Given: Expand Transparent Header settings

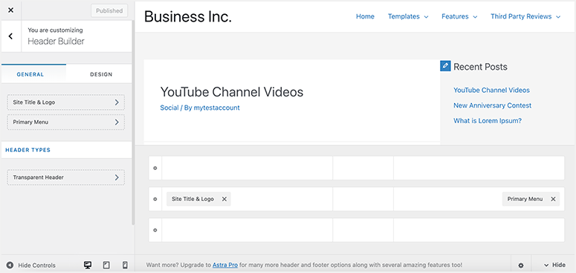Looking at the screenshot, I should (65, 177).
